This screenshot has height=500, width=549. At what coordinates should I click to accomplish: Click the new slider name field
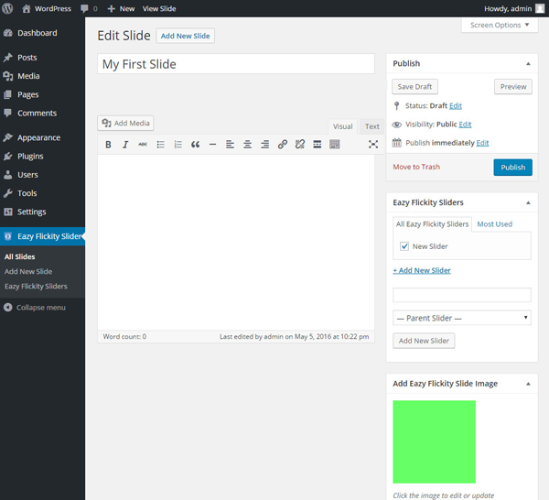(462, 295)
